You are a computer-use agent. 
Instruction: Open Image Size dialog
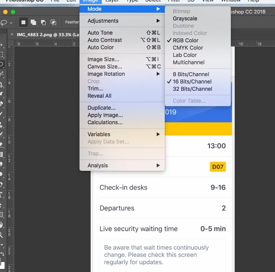coord(122,59)
